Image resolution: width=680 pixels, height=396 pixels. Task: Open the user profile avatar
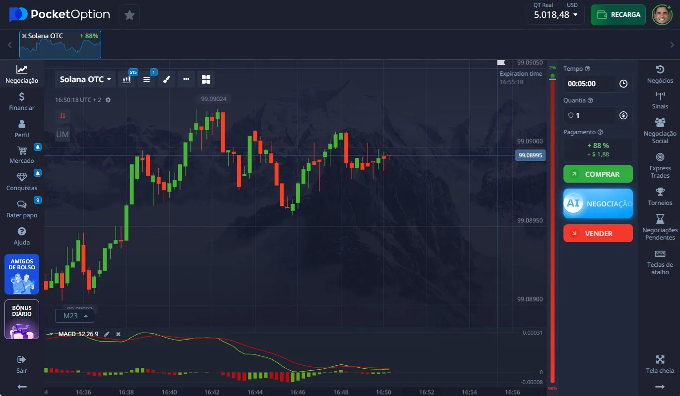662,15
